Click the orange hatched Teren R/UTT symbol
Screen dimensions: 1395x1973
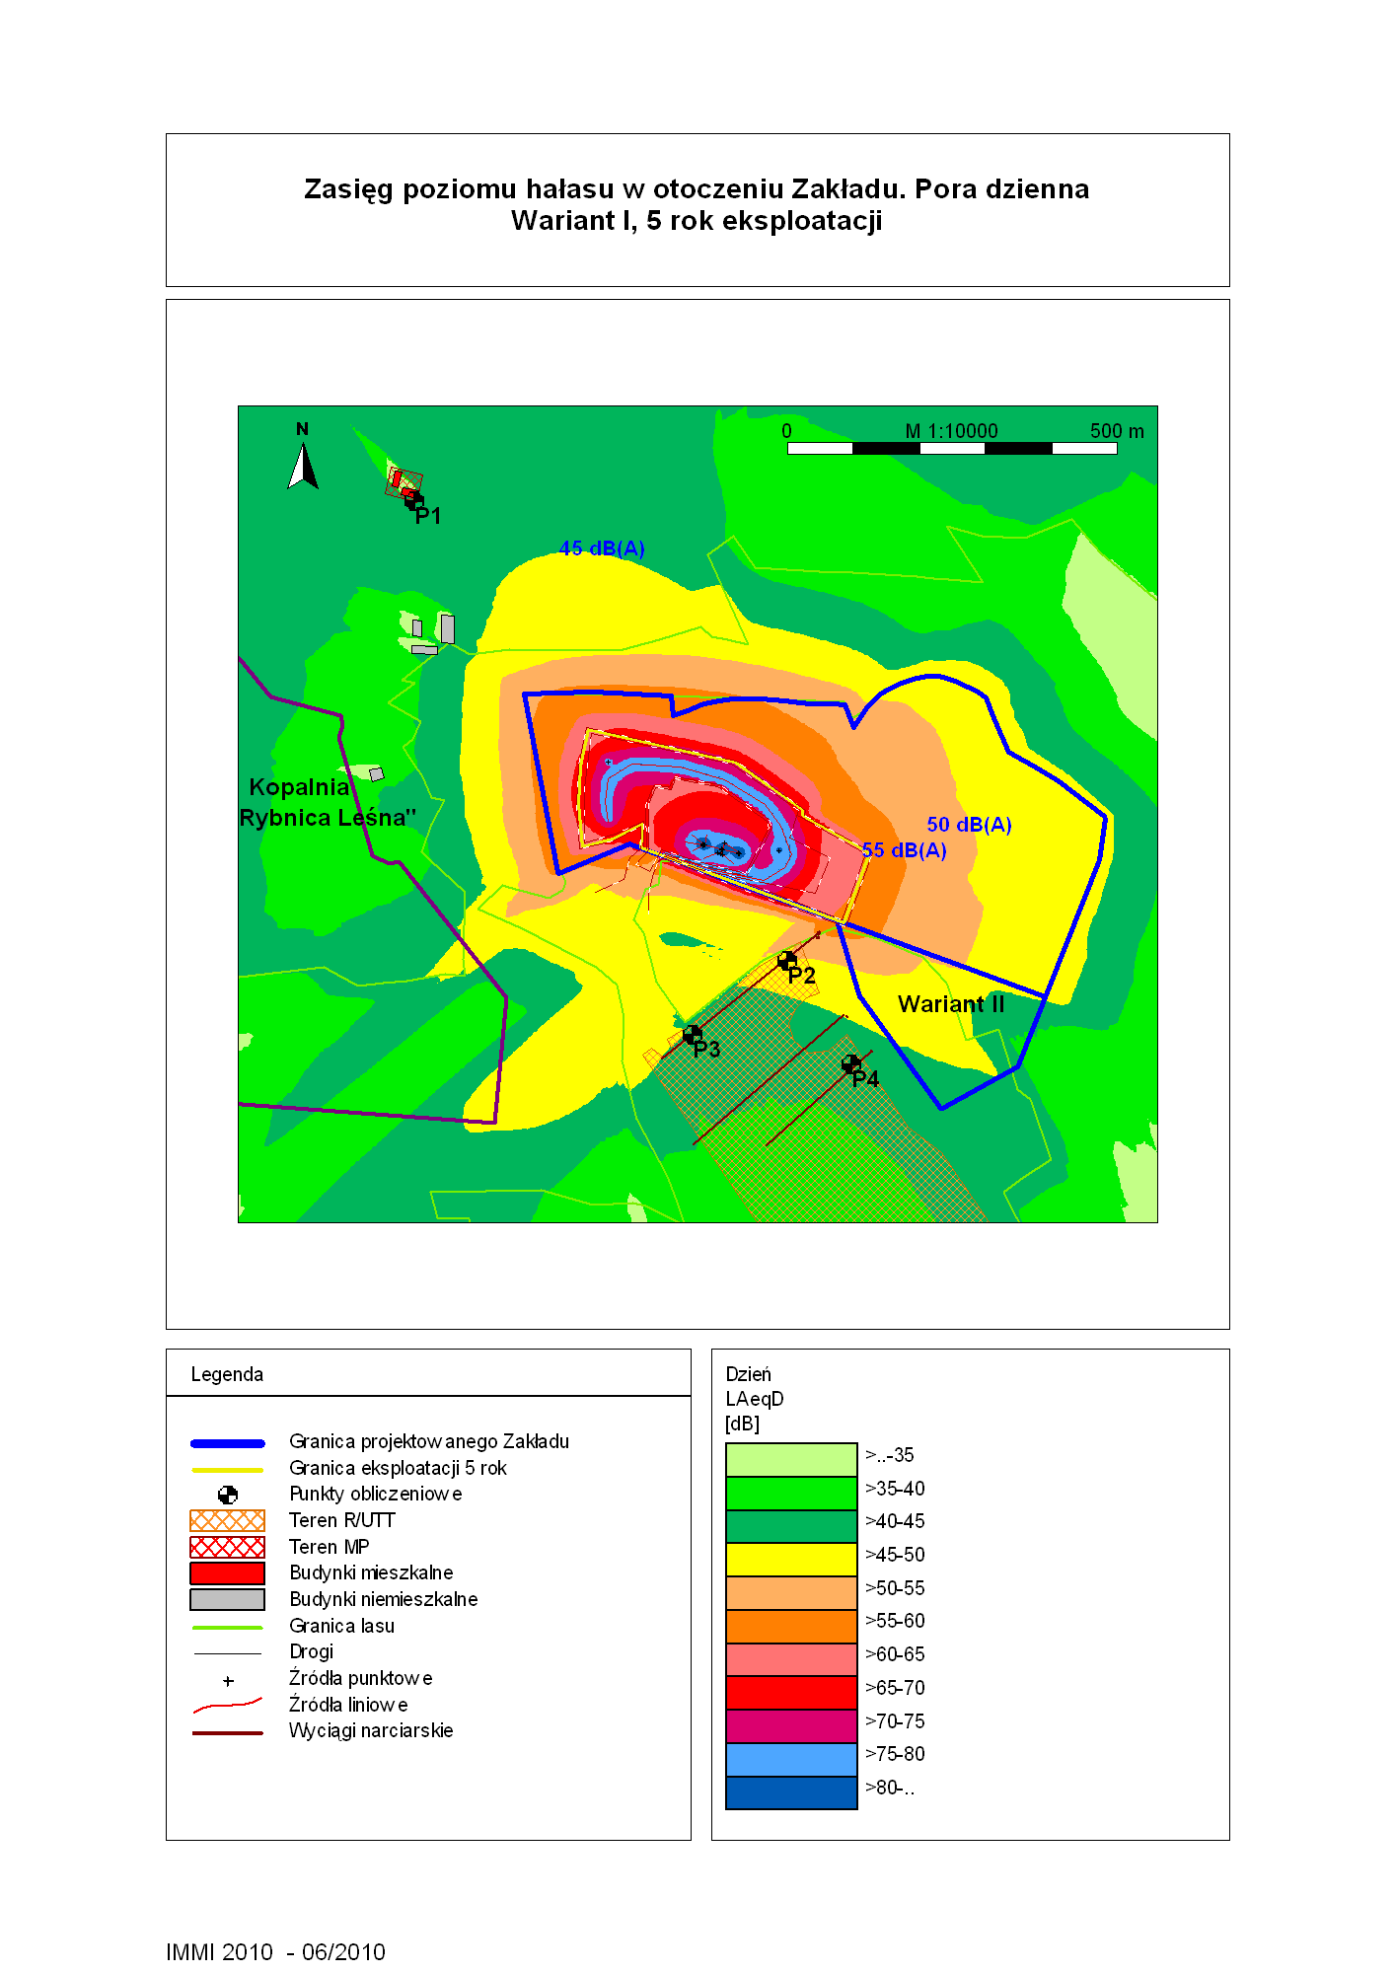228,1521
